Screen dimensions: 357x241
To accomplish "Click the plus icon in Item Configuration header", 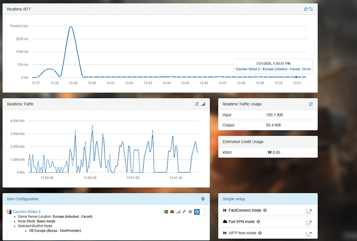I will [203, 199].
